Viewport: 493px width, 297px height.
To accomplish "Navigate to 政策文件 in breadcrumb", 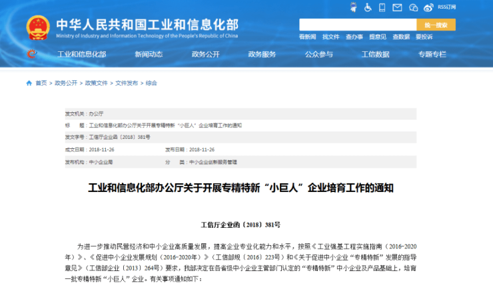I will 96,83.
